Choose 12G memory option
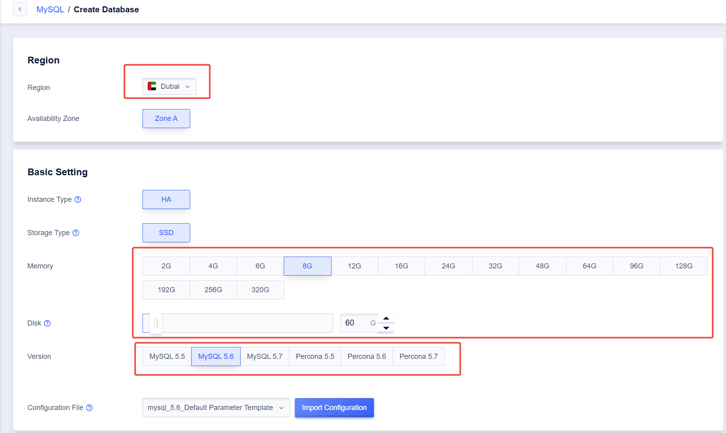Viewport: 726px width, 433px height. [x=354, y=266]
